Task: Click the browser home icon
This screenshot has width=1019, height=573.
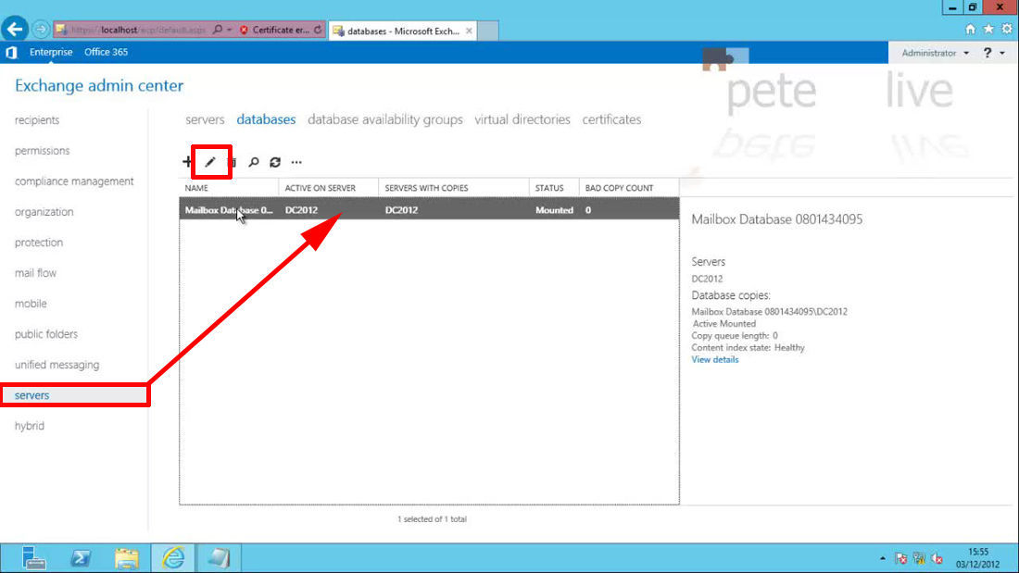Action: coord(970,30)
